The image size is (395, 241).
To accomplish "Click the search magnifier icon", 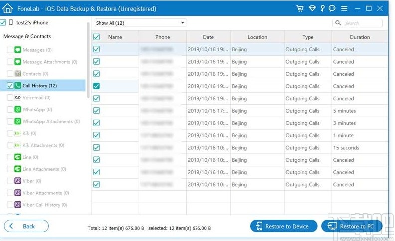I will point(338,23).
